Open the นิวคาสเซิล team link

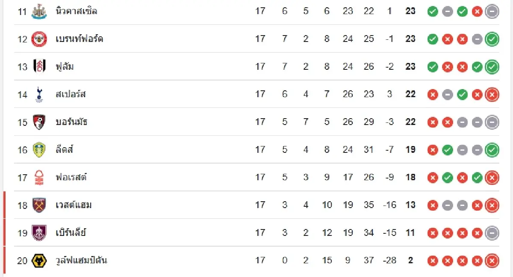tap(77, 11)
